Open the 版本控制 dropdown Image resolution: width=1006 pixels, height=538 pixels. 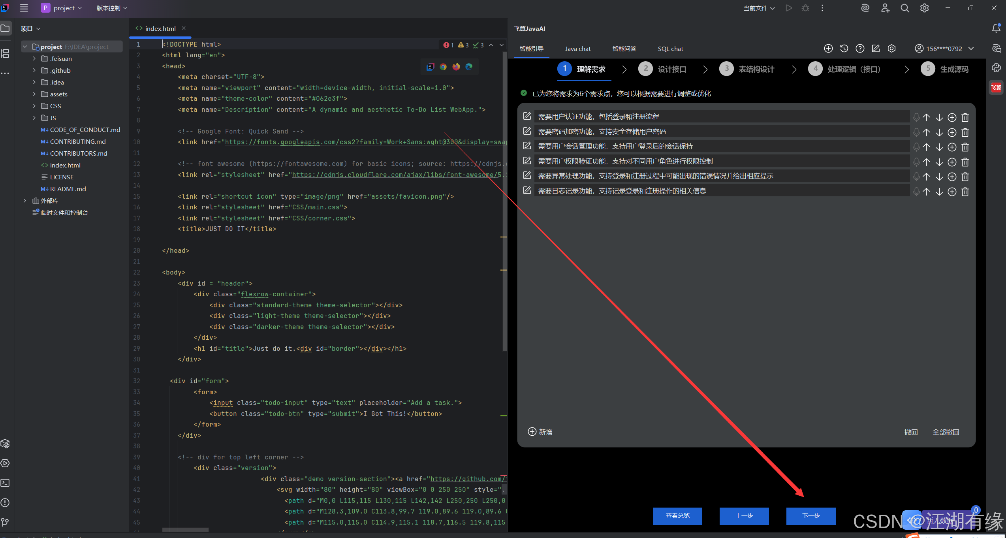click(x=112, y=8)
